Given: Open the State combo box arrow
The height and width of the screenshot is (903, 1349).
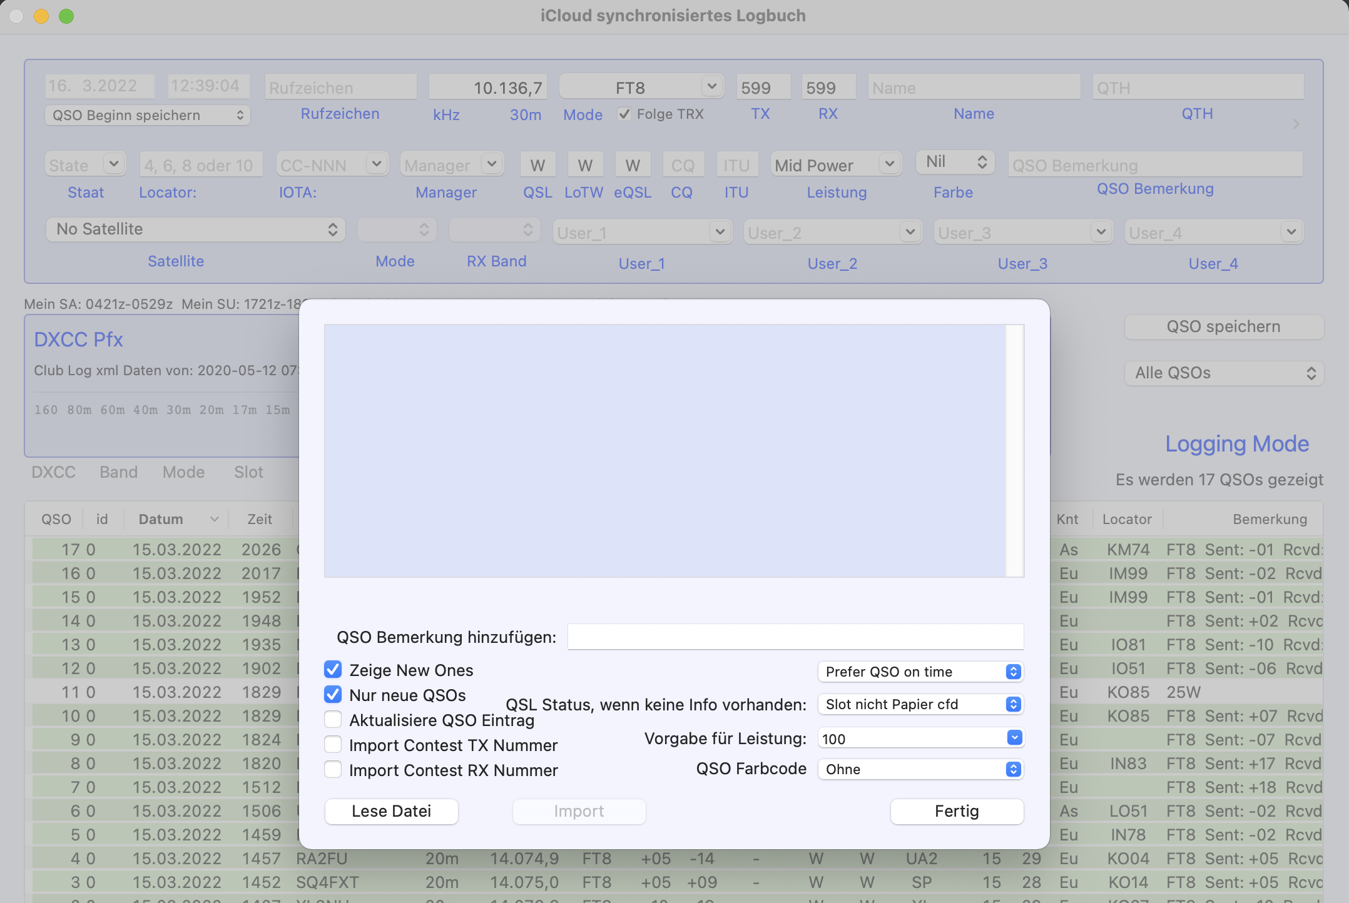Looking at the screenshot, I should (113, 164).
